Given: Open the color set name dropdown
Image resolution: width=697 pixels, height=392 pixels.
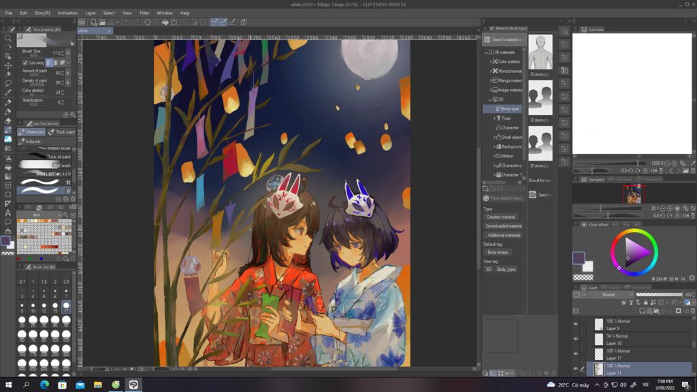Looking at the screenshot, I should pos(39,215).
